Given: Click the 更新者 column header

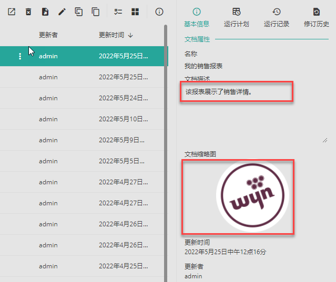Looking at the screenshot, I should 48,35.
